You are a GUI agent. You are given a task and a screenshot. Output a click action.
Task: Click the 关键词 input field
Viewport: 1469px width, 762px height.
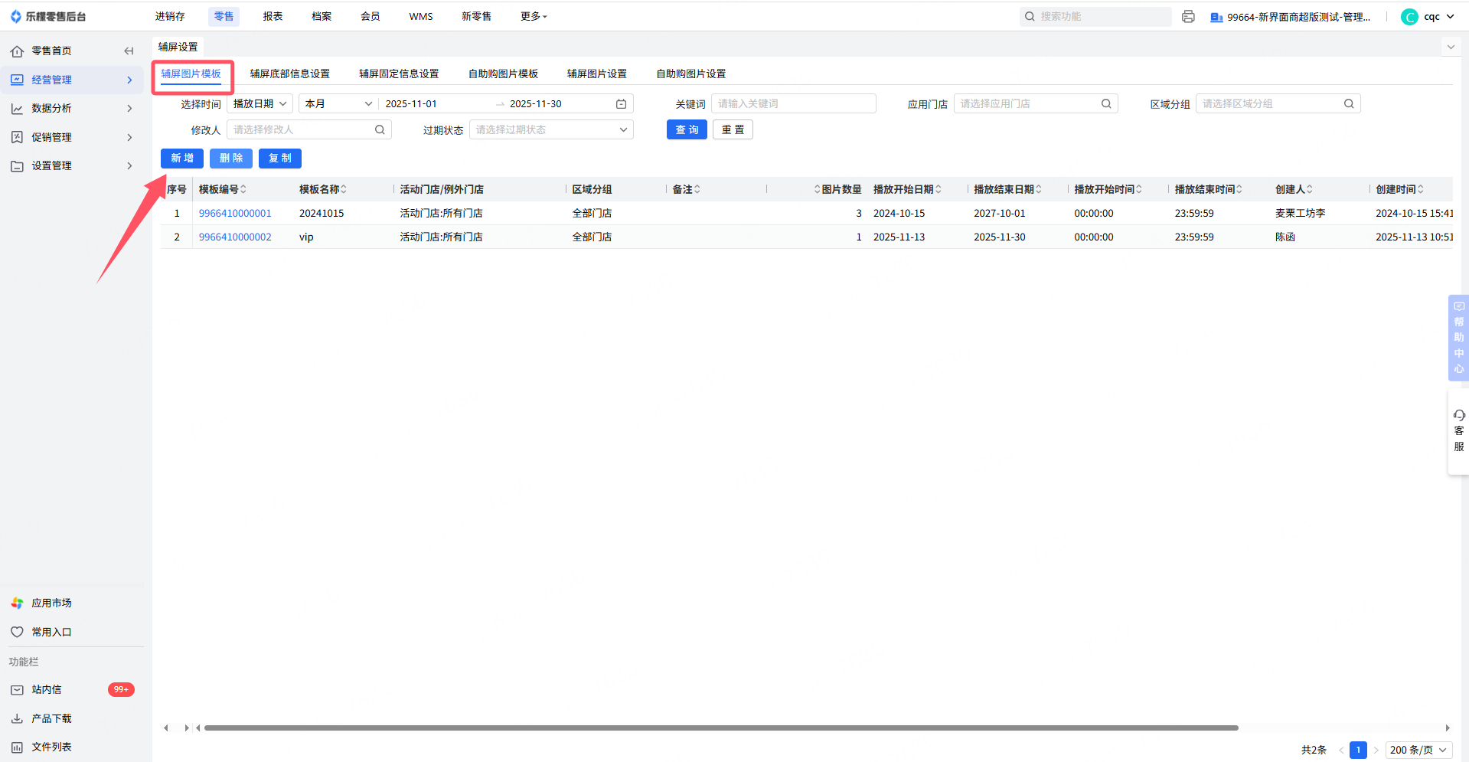pos(794,103)
